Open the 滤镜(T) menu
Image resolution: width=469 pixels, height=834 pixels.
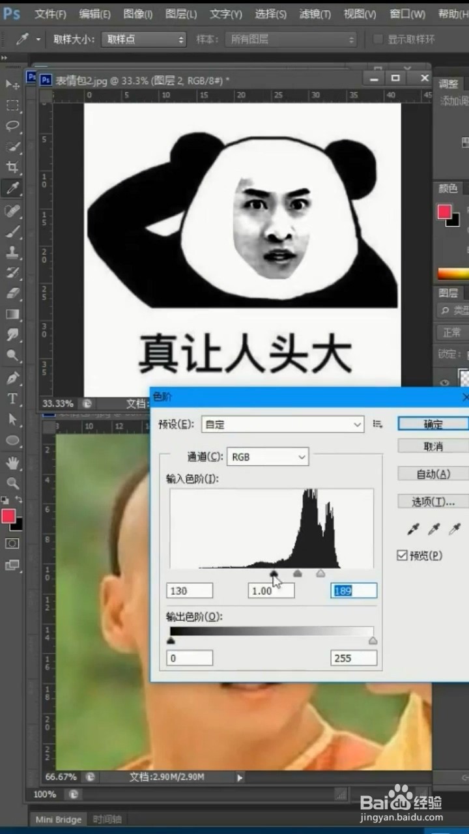click(315, 14)
